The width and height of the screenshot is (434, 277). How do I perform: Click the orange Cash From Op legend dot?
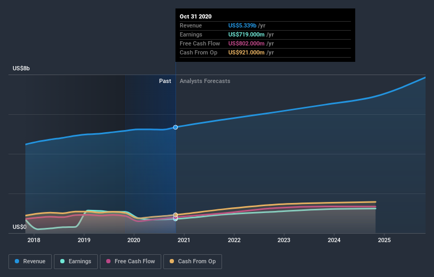click(172, 261)
